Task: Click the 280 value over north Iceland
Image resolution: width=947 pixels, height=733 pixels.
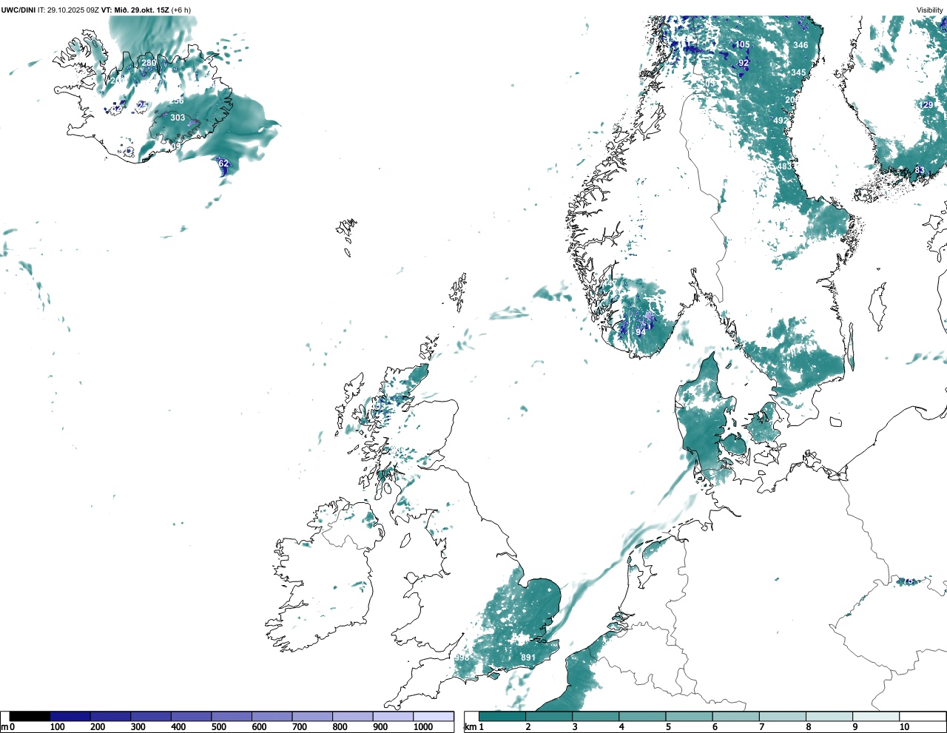Action: (x=149, y=64)
